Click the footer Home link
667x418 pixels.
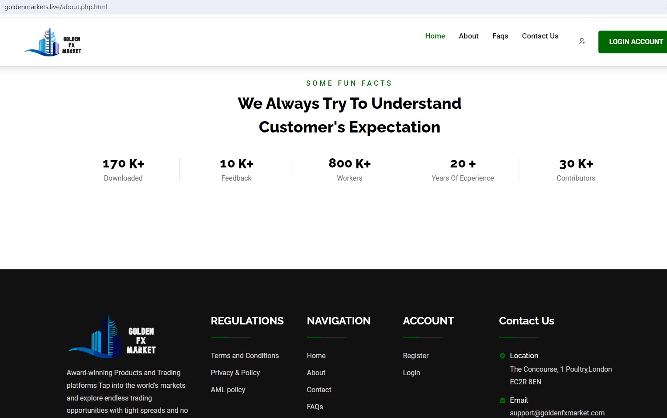tap(316, 355)
